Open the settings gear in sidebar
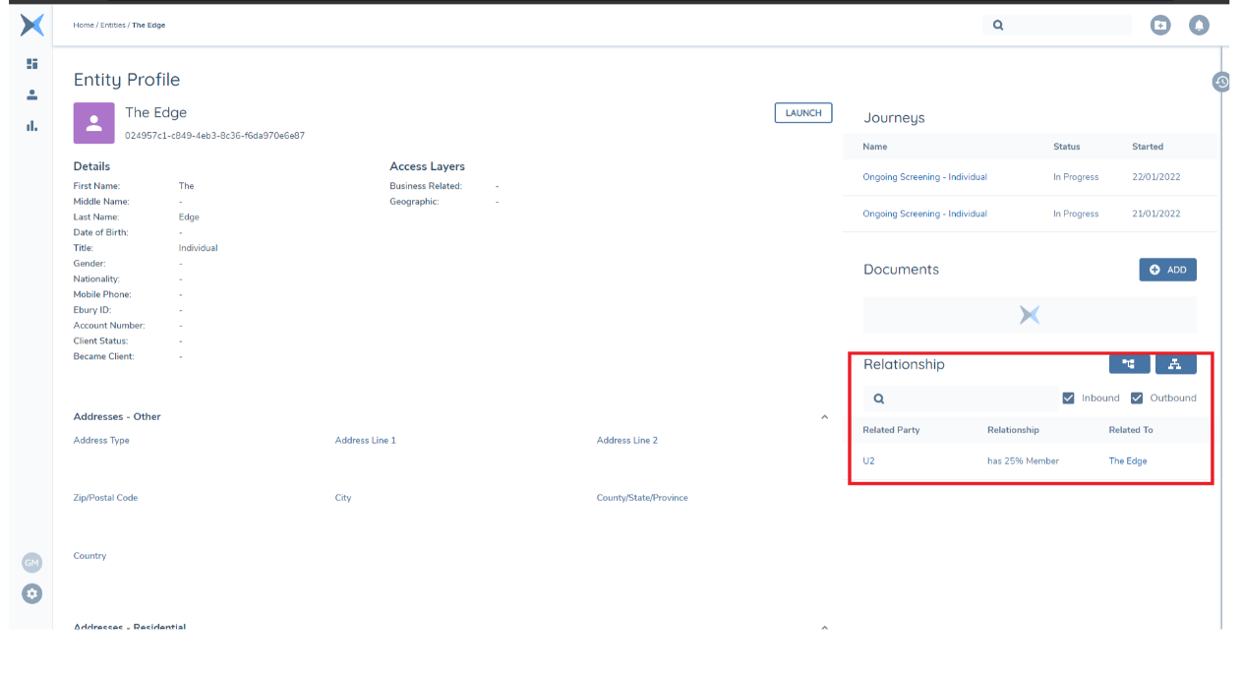 pyautogui.click(x=32, y=593)
